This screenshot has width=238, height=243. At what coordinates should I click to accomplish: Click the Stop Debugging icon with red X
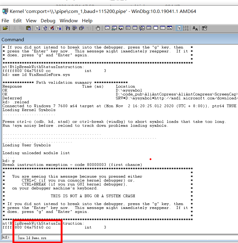coord(52,28)
